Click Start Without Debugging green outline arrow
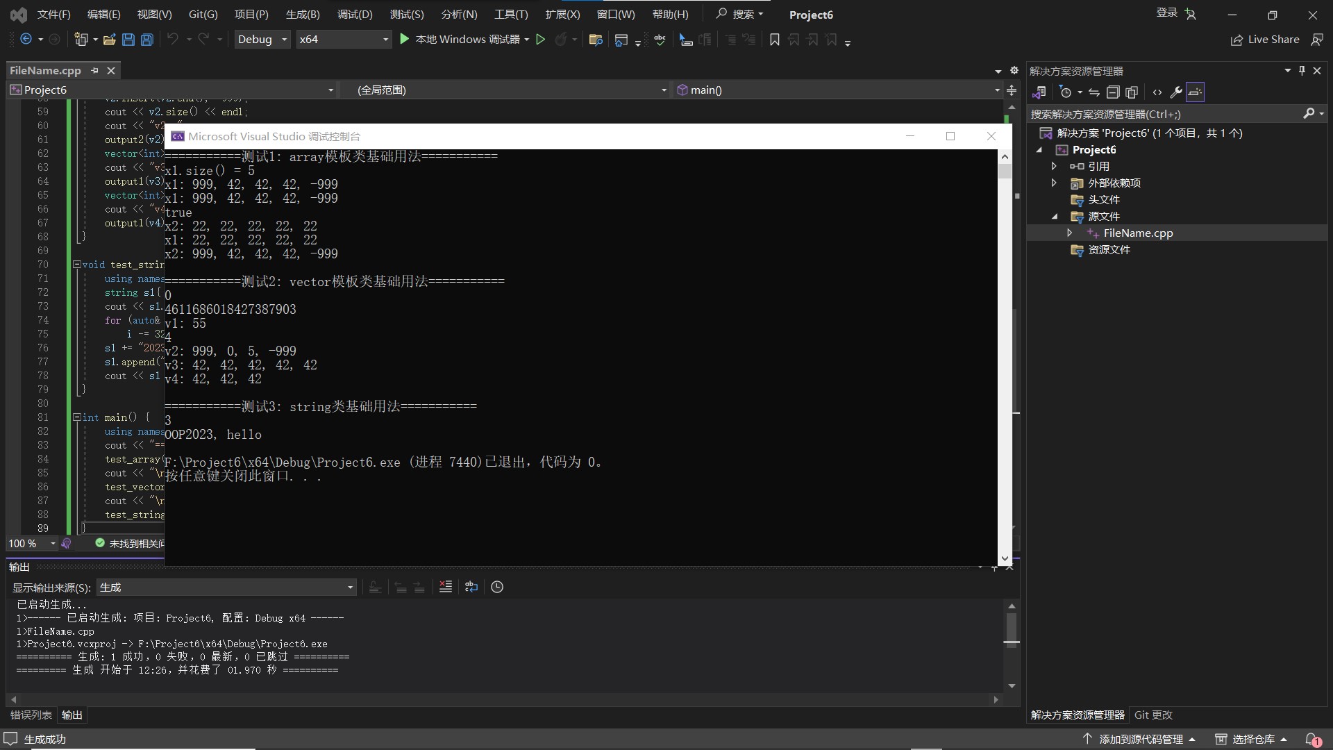This screenshot has height=750, width=1333. tap(541, 40)
